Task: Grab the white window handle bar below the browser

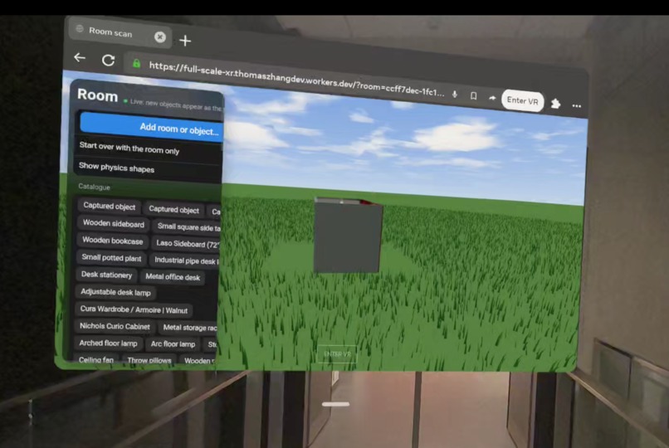Action: click(x=336, y=404)
